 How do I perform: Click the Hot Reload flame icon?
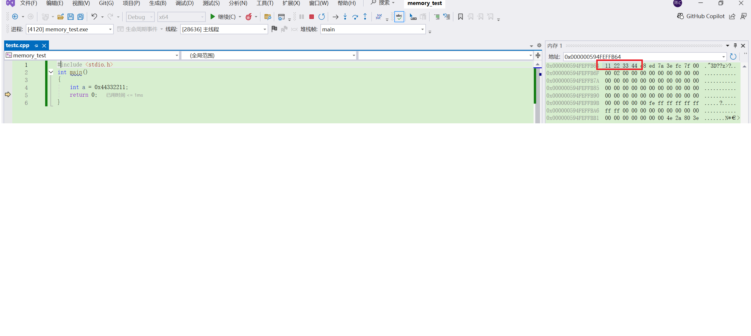[x=249, y=17]
